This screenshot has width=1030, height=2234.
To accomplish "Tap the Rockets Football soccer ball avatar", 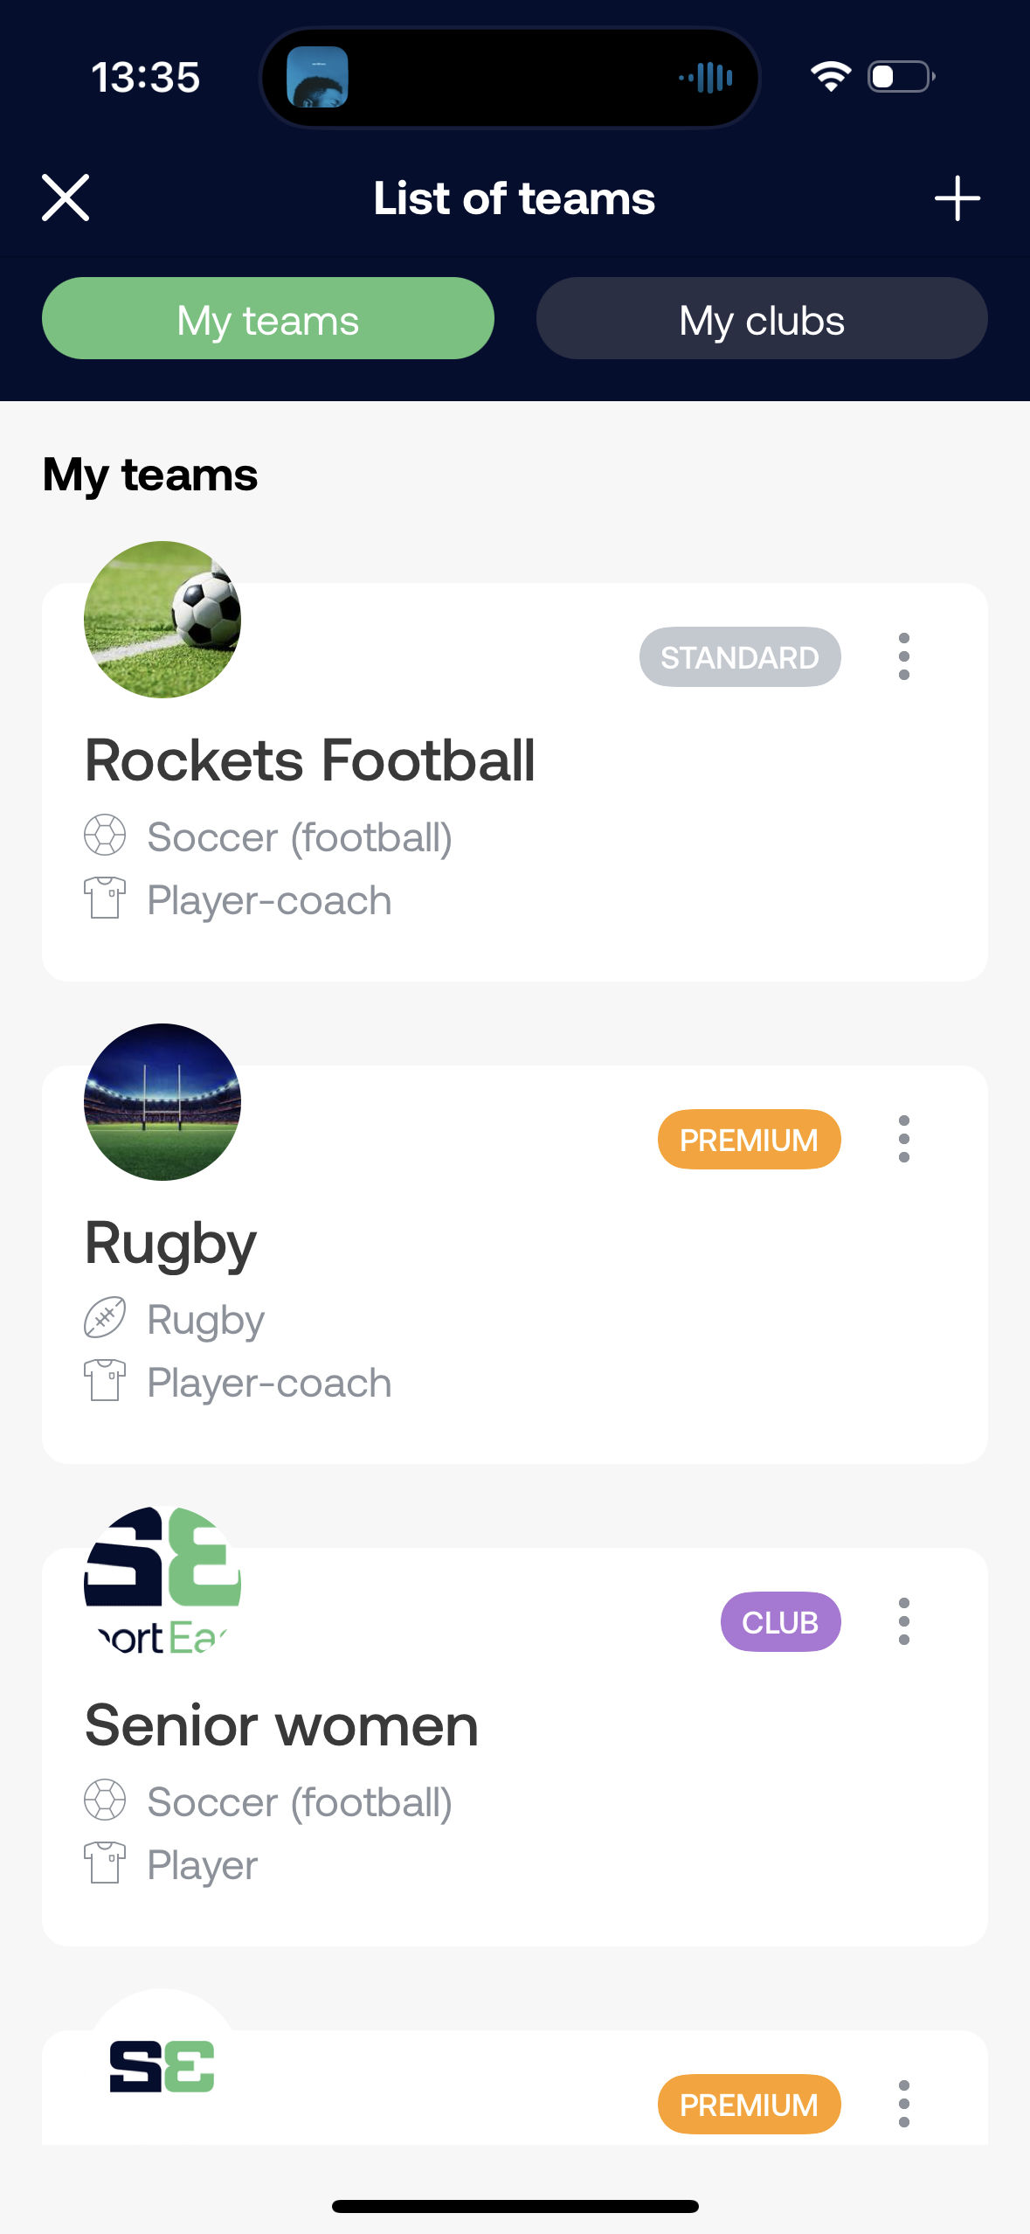I will tap(162, 620).
